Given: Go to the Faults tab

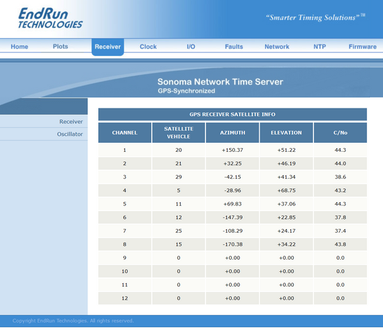Looking at the screenshot, I should 234,47.
